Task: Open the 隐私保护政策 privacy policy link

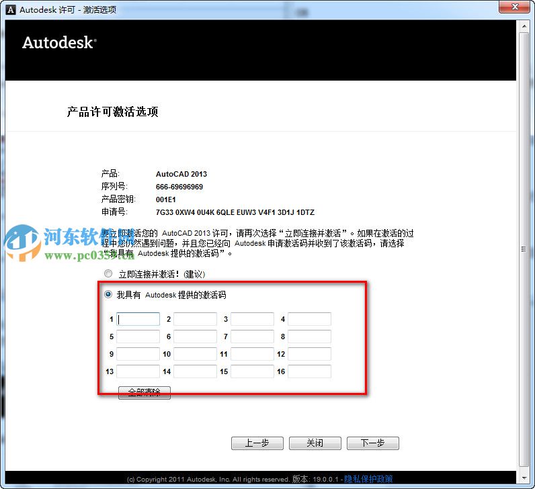Action: tap(368, 479)
